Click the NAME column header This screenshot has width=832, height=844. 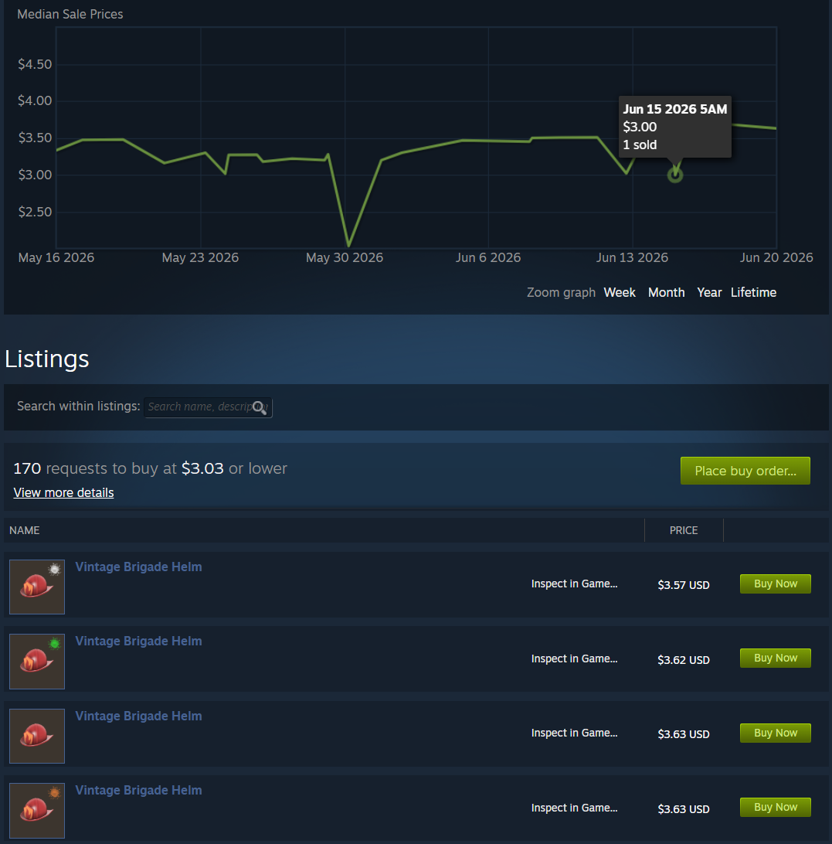pos(24,530)
